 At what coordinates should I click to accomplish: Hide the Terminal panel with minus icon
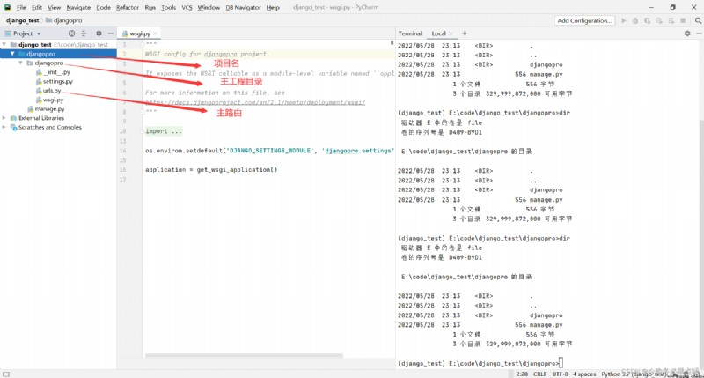(699, 33)
